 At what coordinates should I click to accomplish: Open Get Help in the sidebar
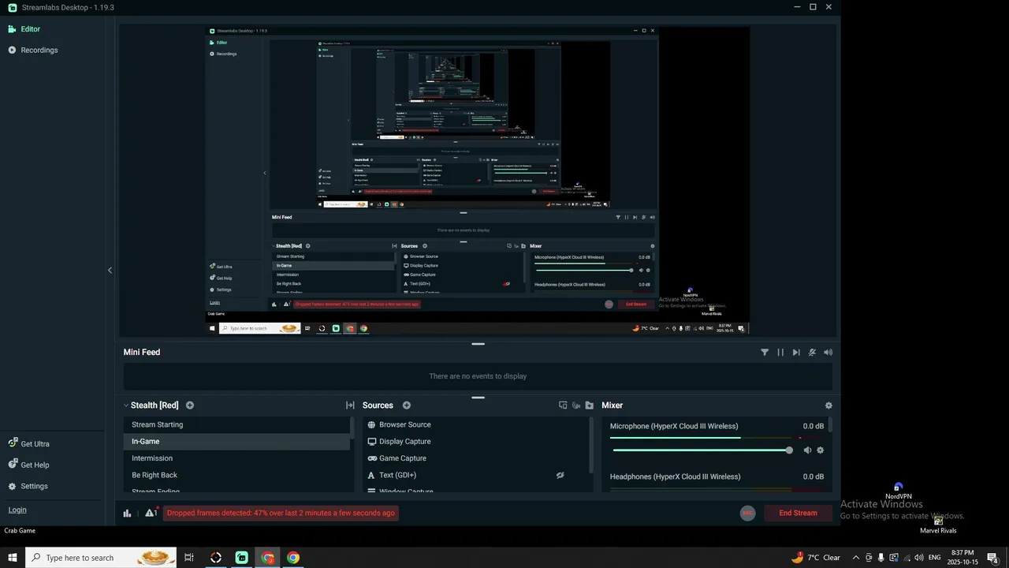[x=28, y=465]
